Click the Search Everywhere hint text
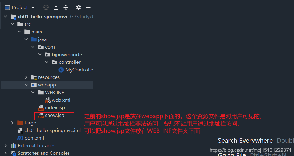Image resolution: width=294 pixels, height=156 pixels. click(245, 141)
